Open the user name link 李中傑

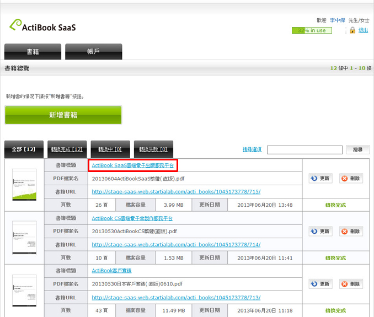point(337,20)
